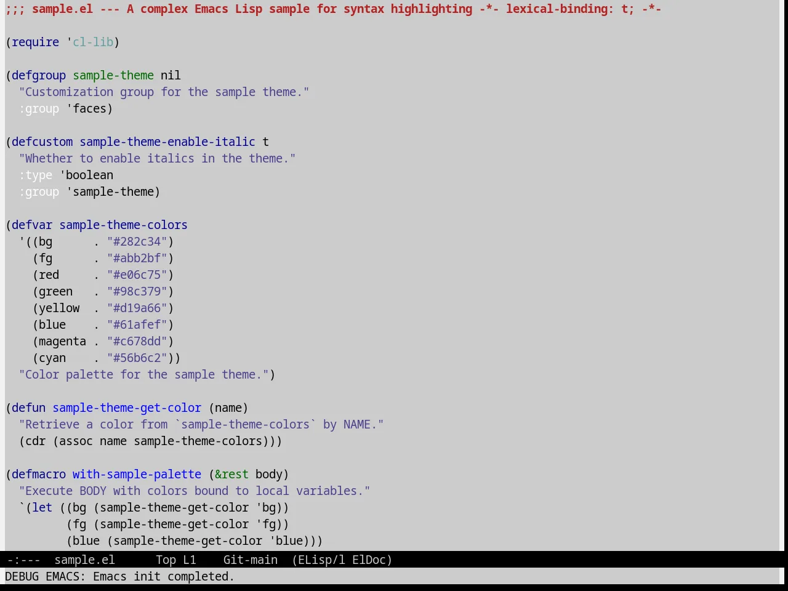788x591 pixels.
Task: Click the "#56b6c2" color string
Action: point(137,358)
